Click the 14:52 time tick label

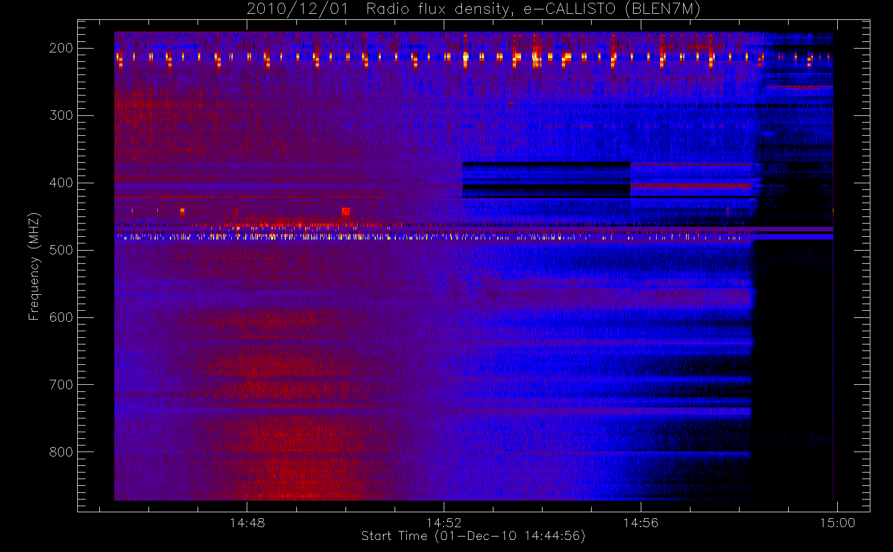[x=444, y=523]
